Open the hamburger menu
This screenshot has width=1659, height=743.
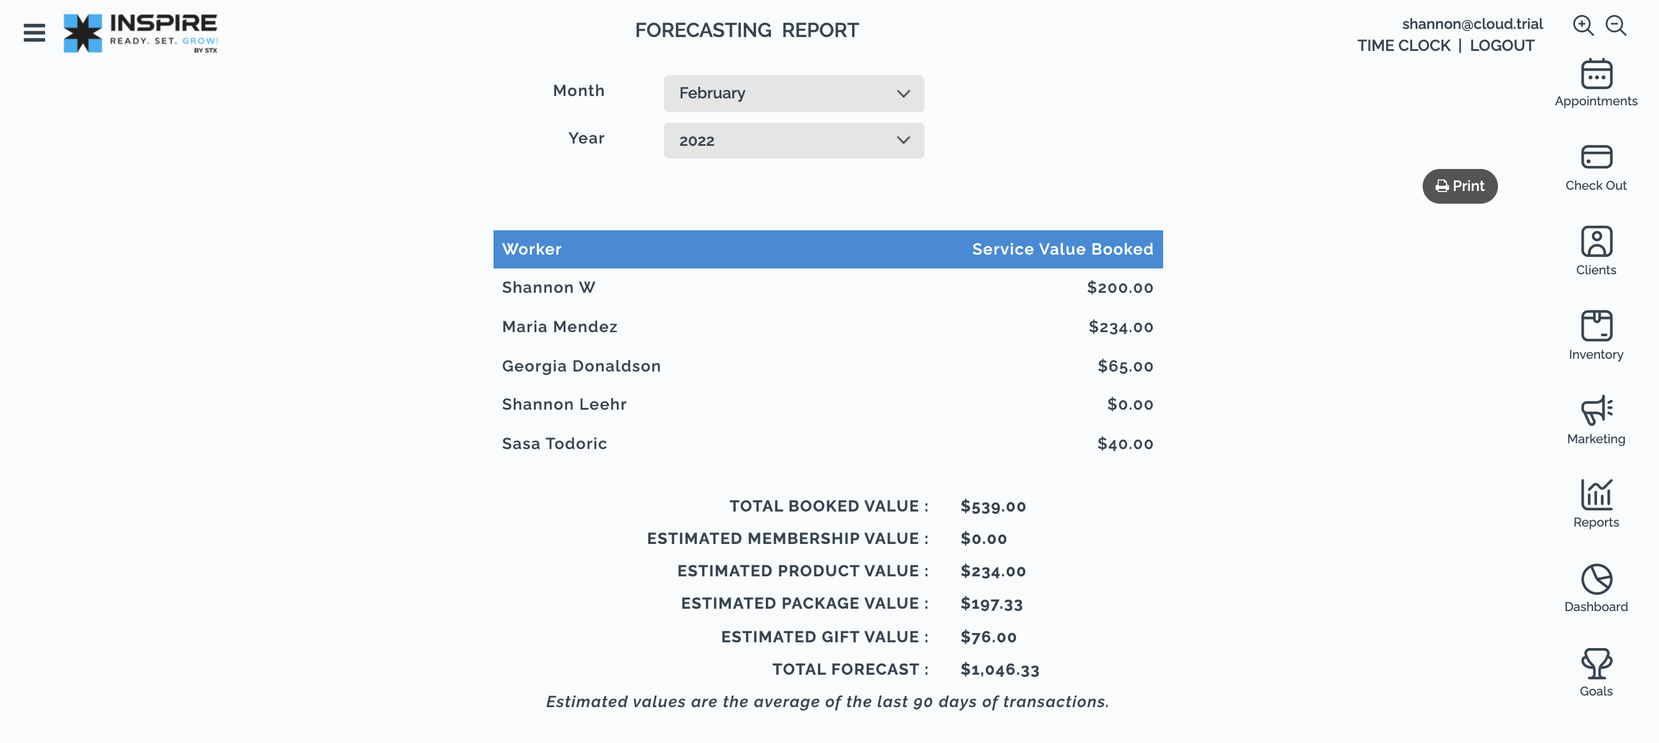pos(34,32)
